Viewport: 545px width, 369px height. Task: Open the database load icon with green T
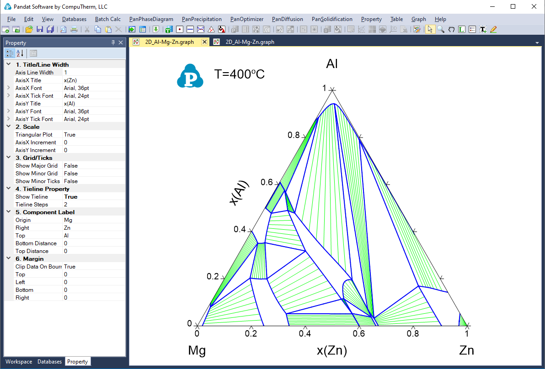(168, 29)
